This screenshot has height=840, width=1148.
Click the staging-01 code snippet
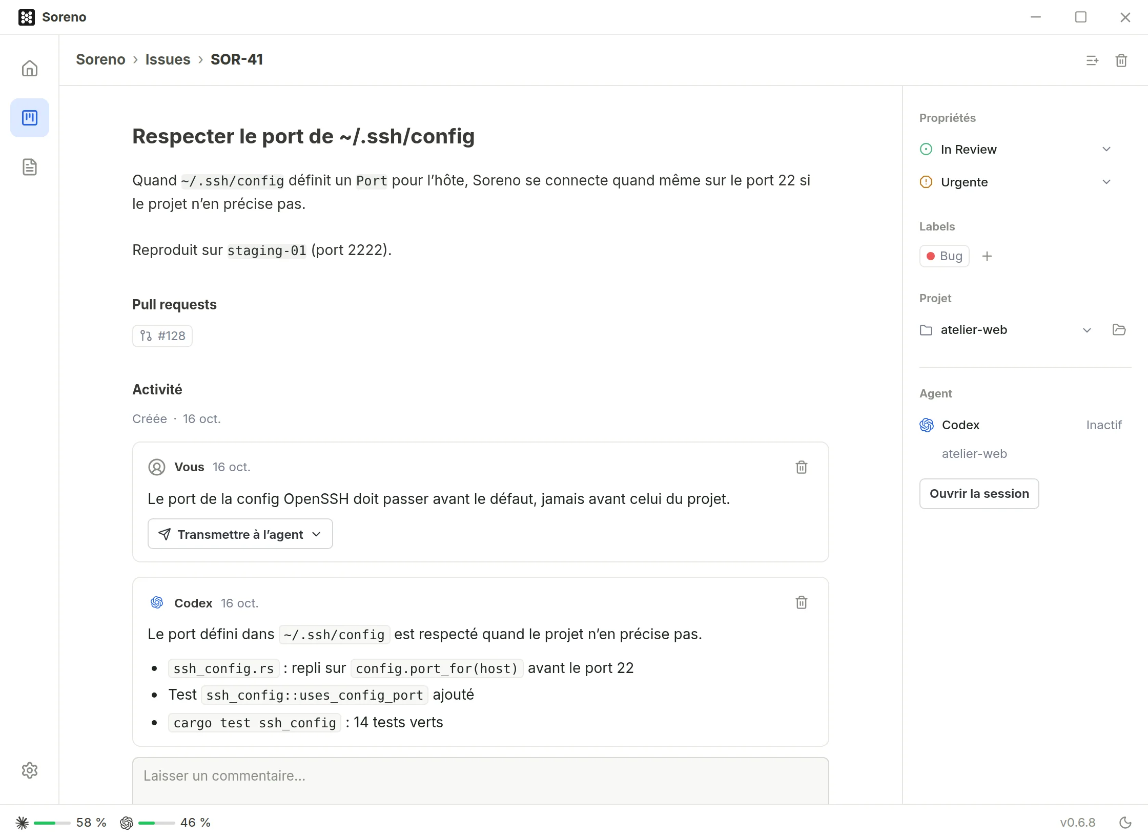266,250
